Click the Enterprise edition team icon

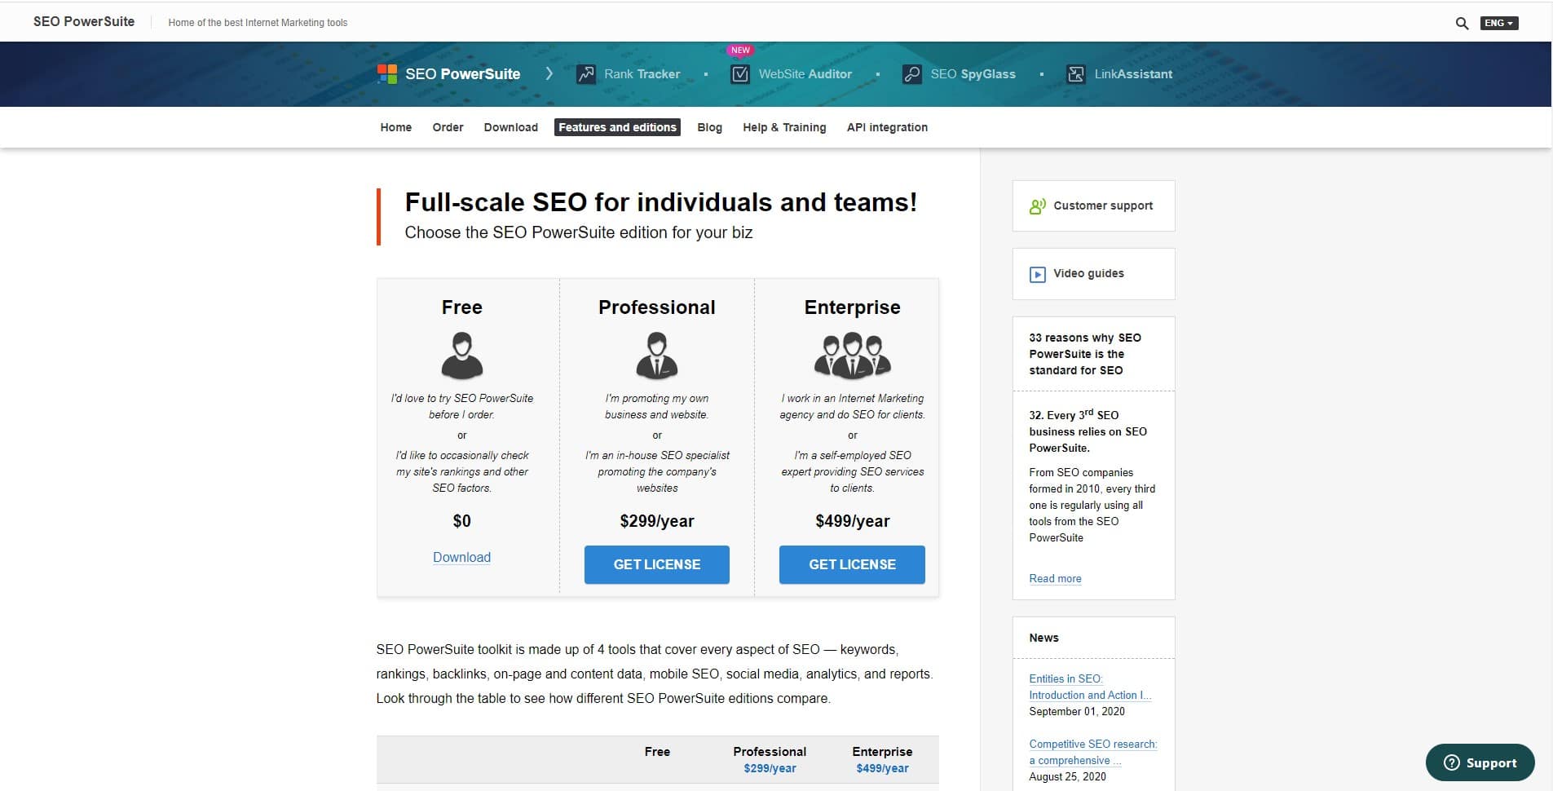(853, 356)
